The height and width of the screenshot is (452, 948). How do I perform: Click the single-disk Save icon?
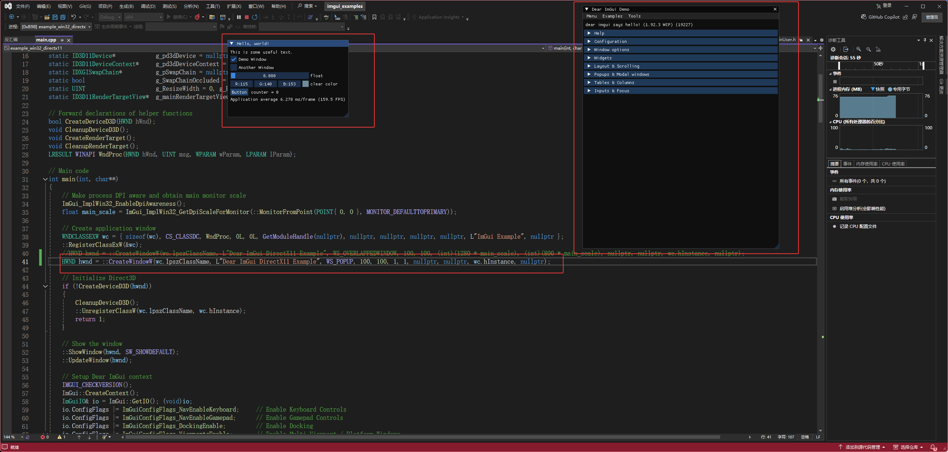pos(55,17)
